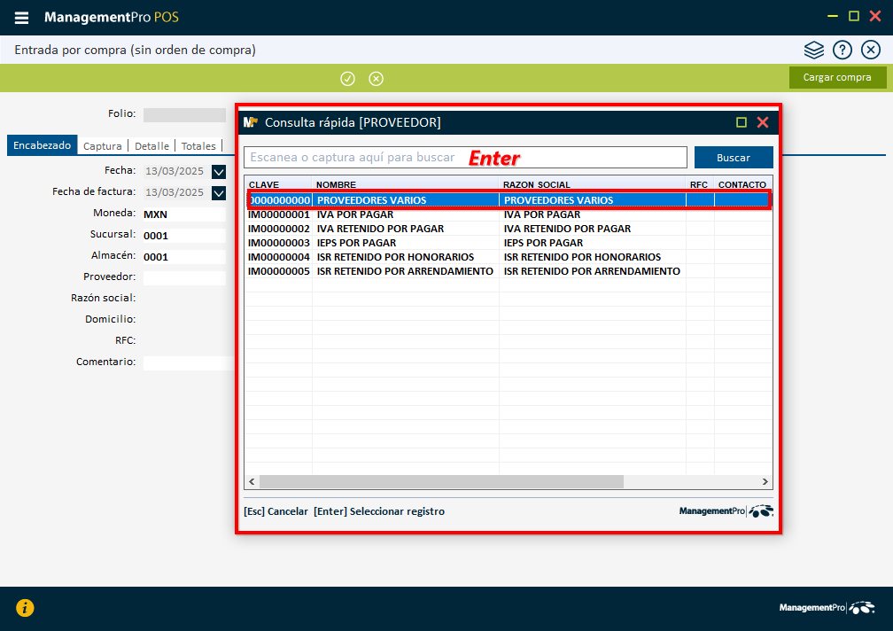Click the yellow info icon

point(25,608)
